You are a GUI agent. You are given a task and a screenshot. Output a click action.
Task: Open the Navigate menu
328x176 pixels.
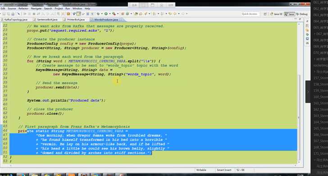[36, 9]
